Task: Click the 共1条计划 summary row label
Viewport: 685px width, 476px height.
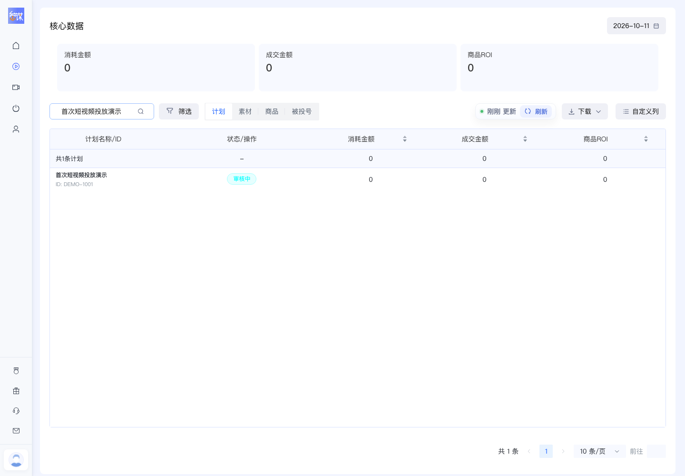Action: pyautogui.click(x=69, y=159)
